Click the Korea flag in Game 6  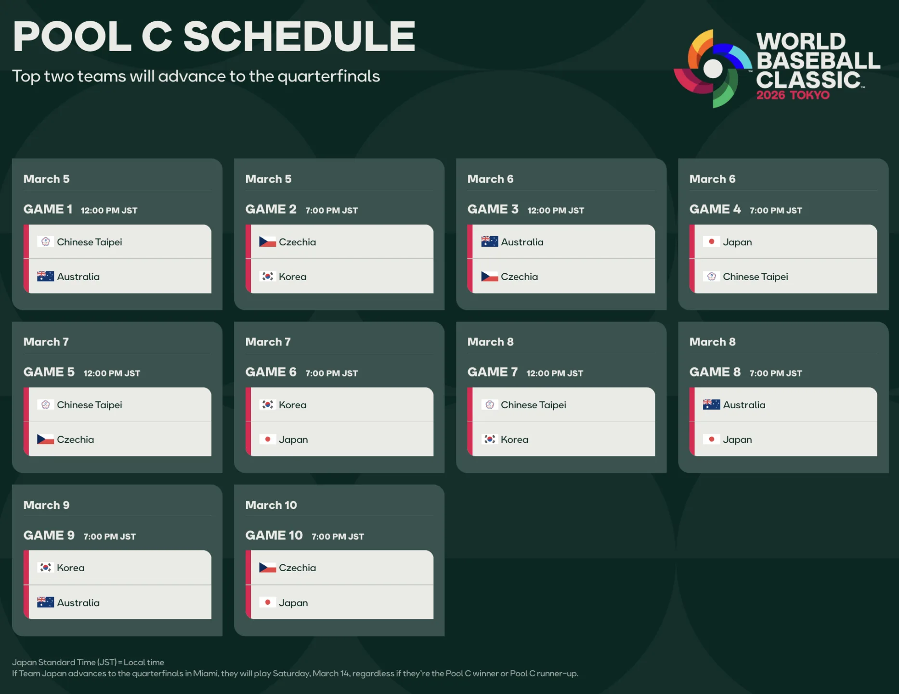[x=267, y=404]
